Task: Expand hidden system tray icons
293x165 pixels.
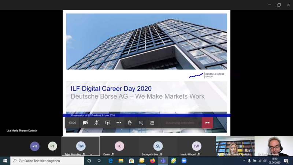Action: [244, 161]
